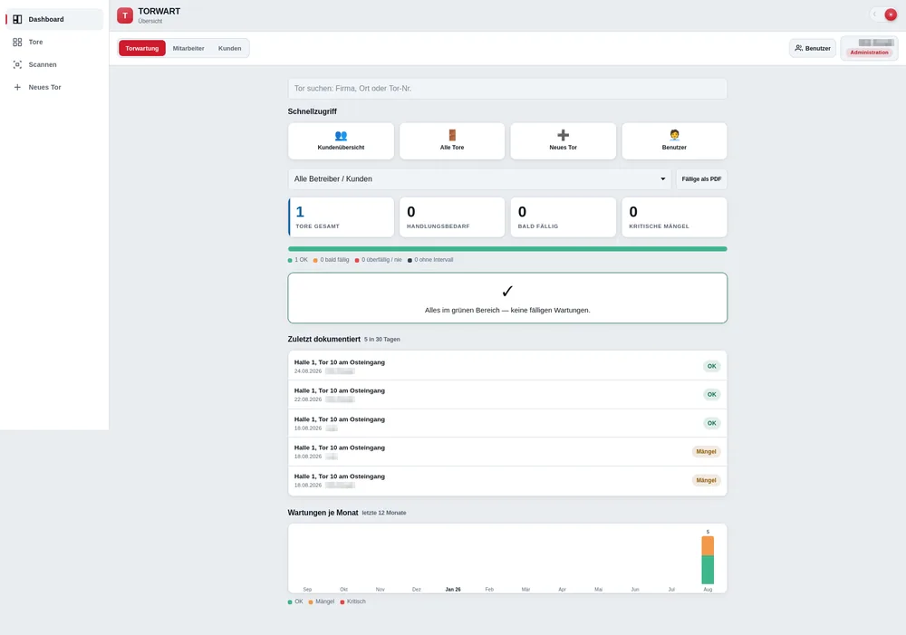This screenshot has height=635, width=906.
Task: Switch to the Mitarbeiter tab
Action: [188, 49]
